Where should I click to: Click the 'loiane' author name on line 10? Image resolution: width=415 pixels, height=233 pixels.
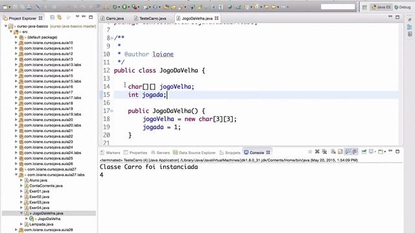[163, 54]
